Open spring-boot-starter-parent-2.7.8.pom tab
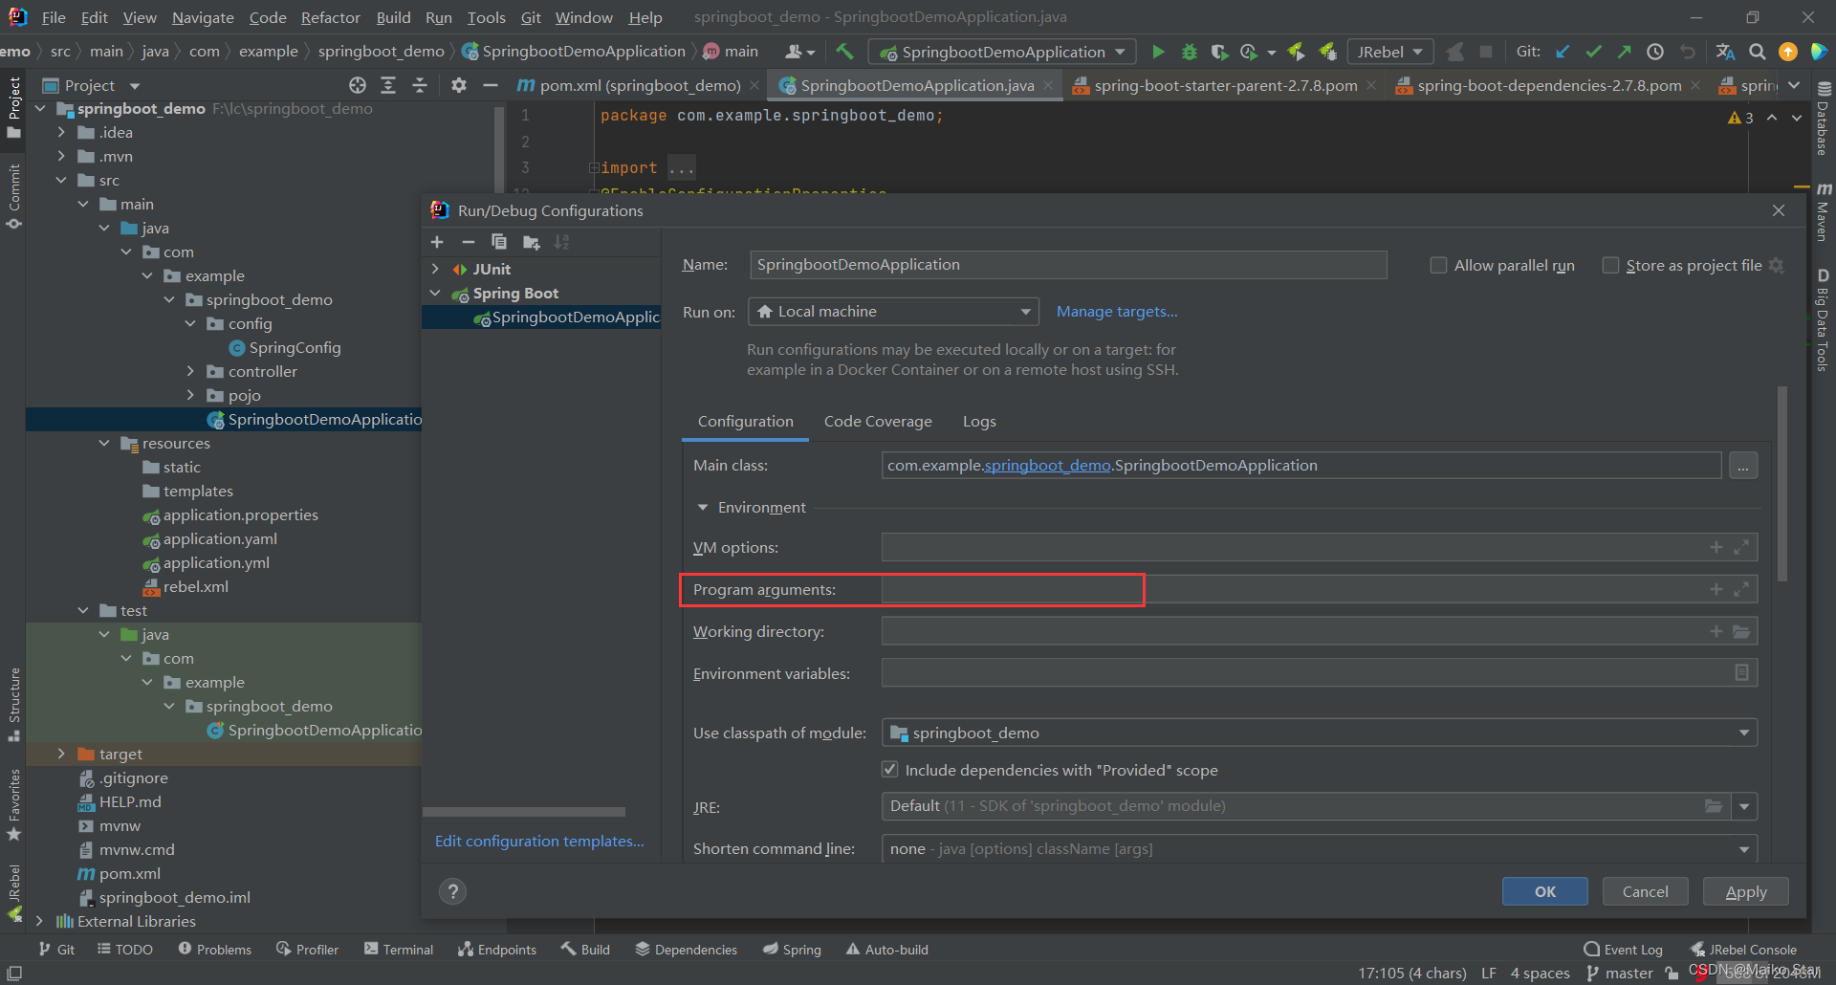Image resolution: width=1836 pixels, height=985 pixels. [1225, 85]
